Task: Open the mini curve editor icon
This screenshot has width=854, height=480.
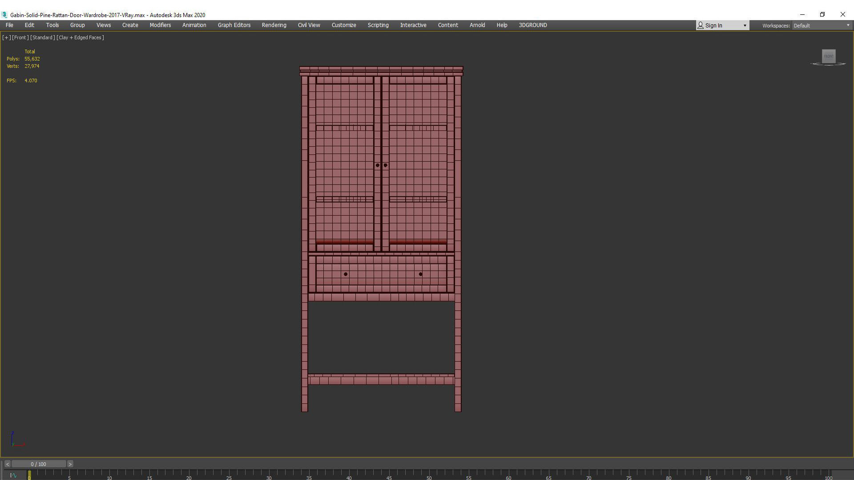Action: coord(13,475)
